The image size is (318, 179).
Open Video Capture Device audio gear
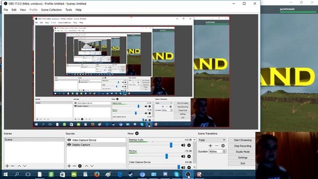[x=189, y=167]
